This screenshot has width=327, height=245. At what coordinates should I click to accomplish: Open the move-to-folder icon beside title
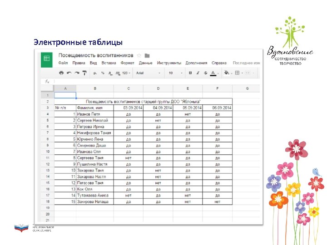[147, 55]
